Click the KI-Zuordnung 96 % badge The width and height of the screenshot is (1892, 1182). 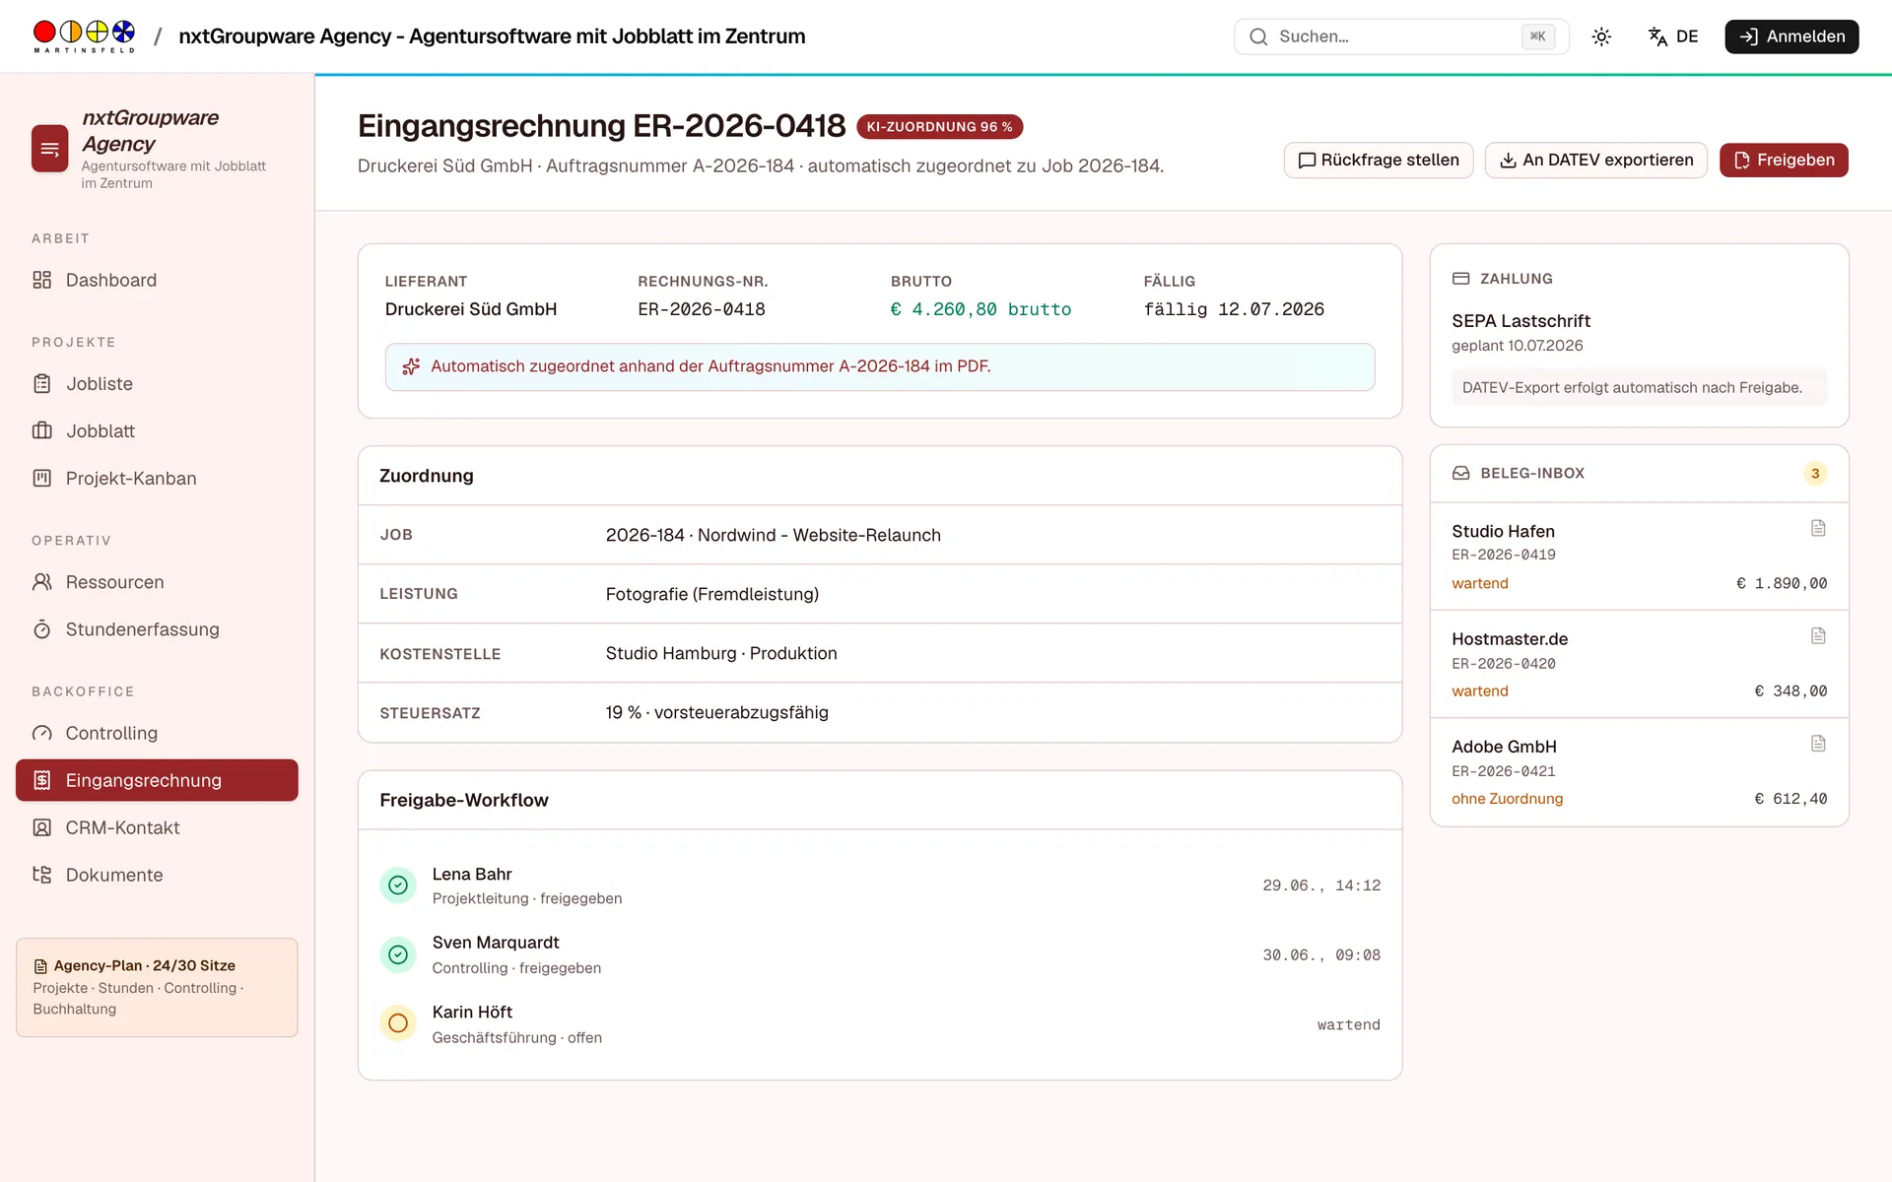[x=940, y=127]
